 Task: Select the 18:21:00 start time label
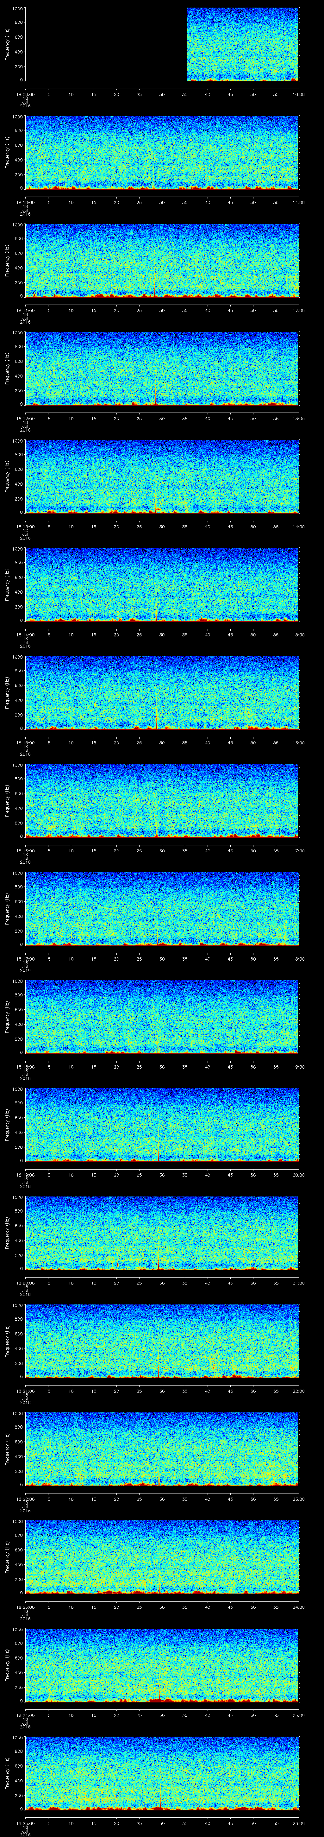pos(25,1391)
